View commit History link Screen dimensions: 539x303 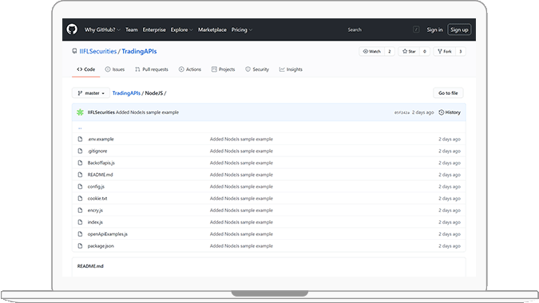[x=450, y=112]
